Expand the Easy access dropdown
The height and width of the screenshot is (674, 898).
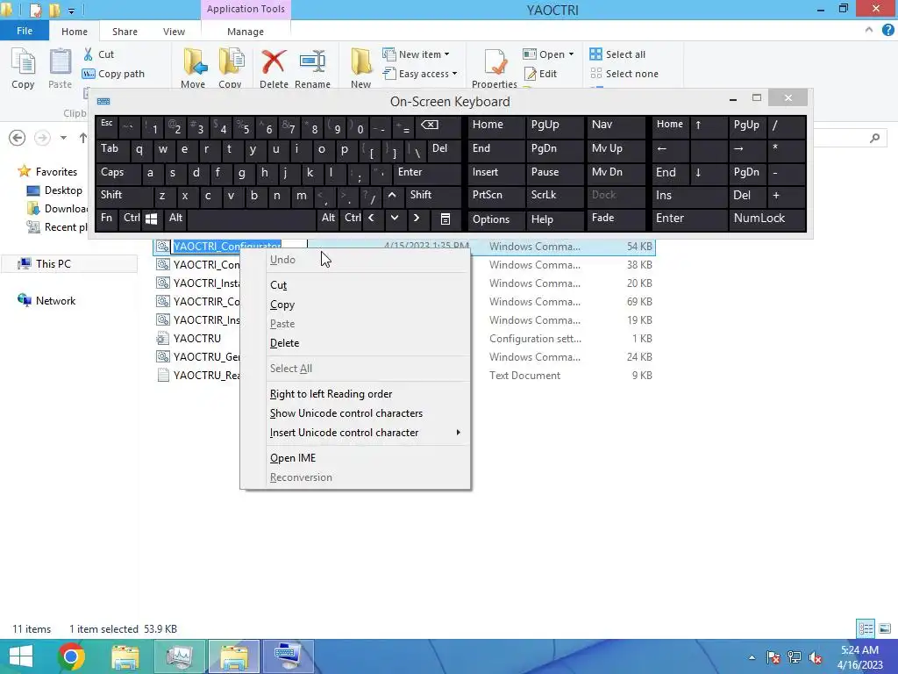coord(454,74)
